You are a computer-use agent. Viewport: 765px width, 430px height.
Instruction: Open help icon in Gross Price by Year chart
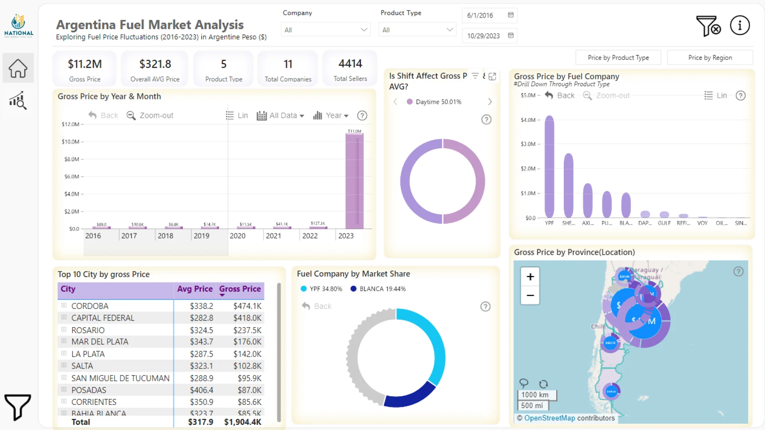click(x=362, y=115)
